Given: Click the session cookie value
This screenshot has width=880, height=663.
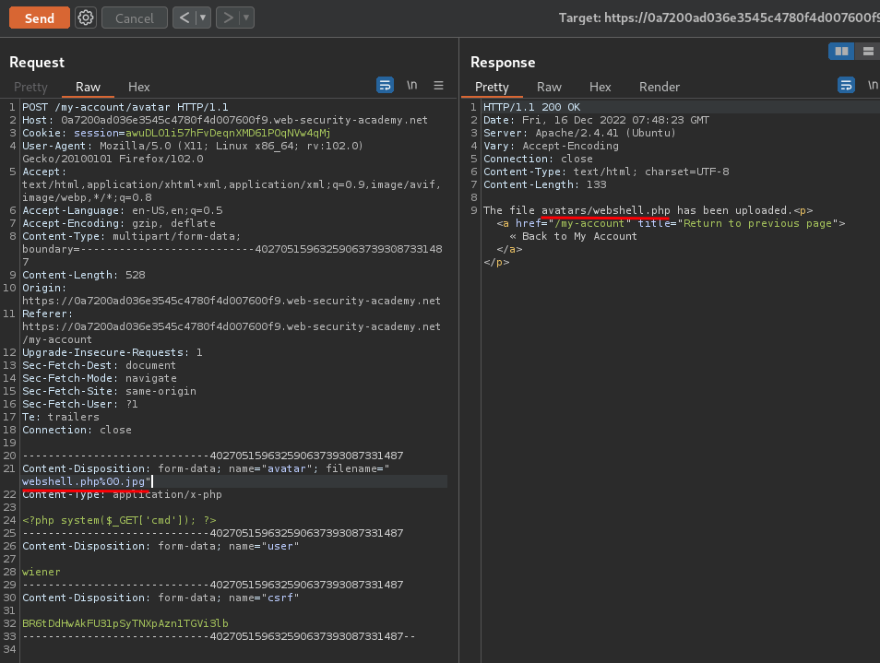Looking at the screenshot, I should [228, 133].
